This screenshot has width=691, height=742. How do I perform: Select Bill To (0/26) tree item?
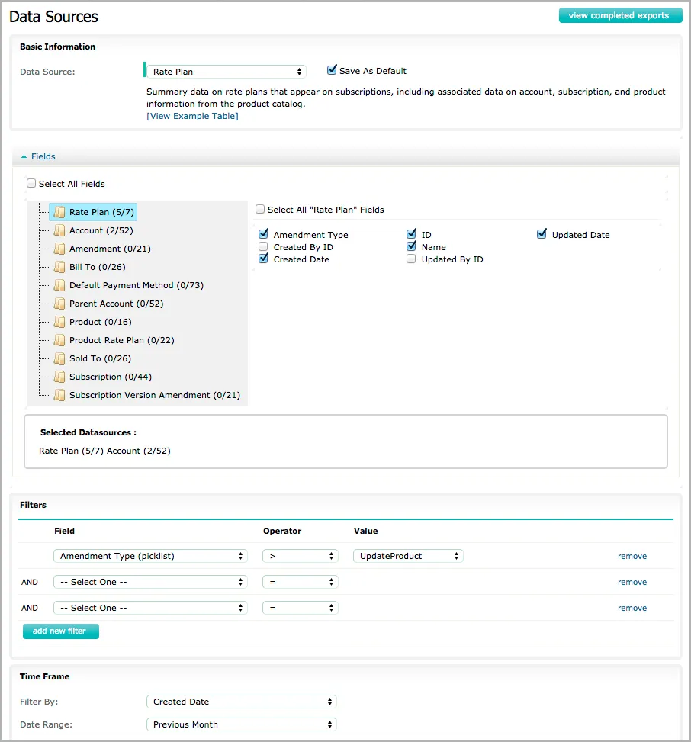tap(97, 267)
